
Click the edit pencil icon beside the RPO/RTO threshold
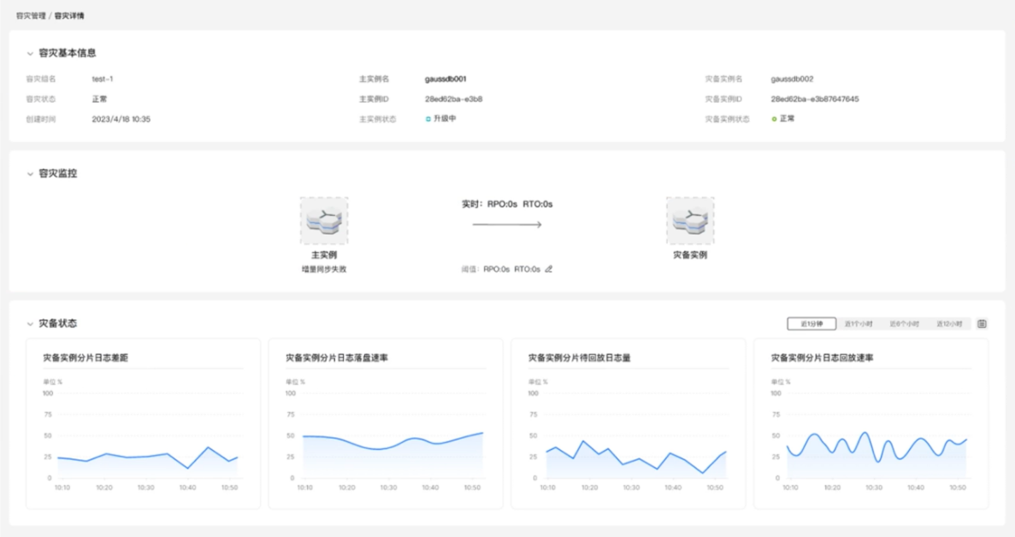[x=549, y=269]
